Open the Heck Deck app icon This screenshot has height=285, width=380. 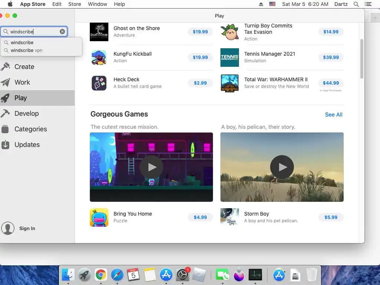pyautogui.click(x=99, y=83)
